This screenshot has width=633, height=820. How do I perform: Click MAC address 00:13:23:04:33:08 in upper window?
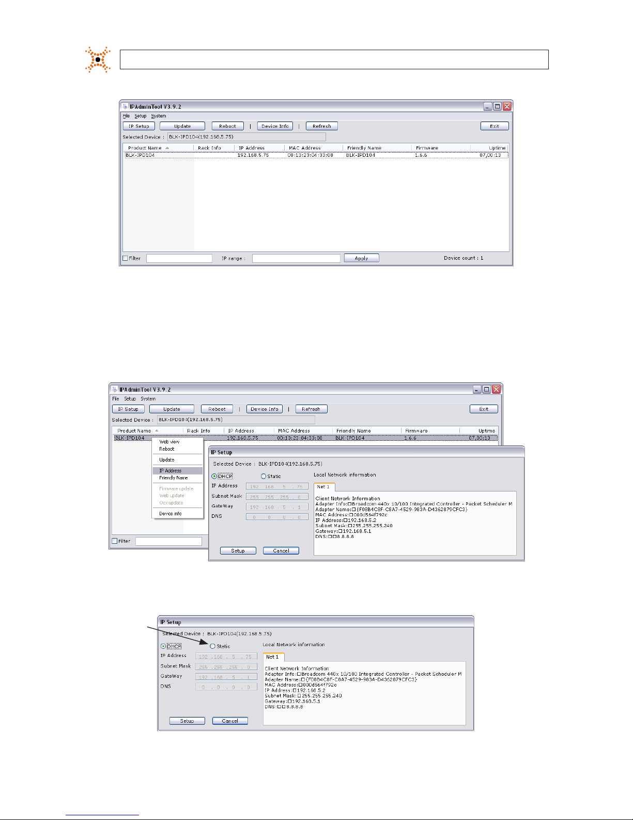[x=311, y=155]
